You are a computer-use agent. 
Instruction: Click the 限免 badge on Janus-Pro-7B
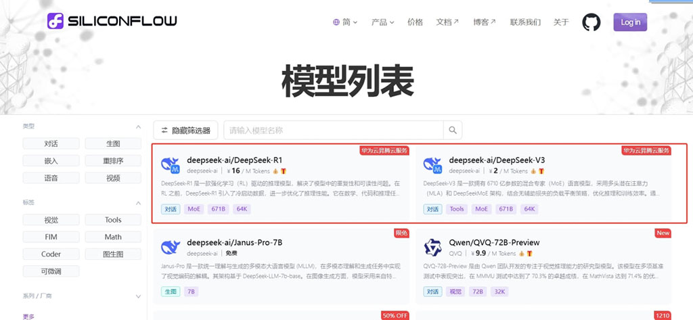point(401,233)
